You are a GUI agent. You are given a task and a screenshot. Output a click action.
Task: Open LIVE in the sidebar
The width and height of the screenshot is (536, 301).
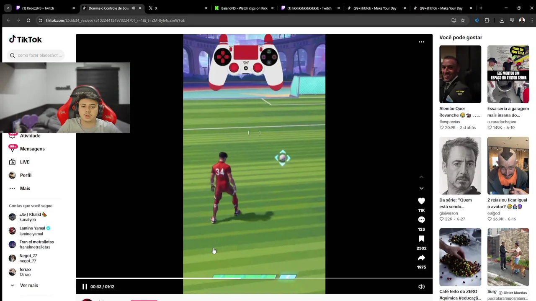[x=25, y=162]
